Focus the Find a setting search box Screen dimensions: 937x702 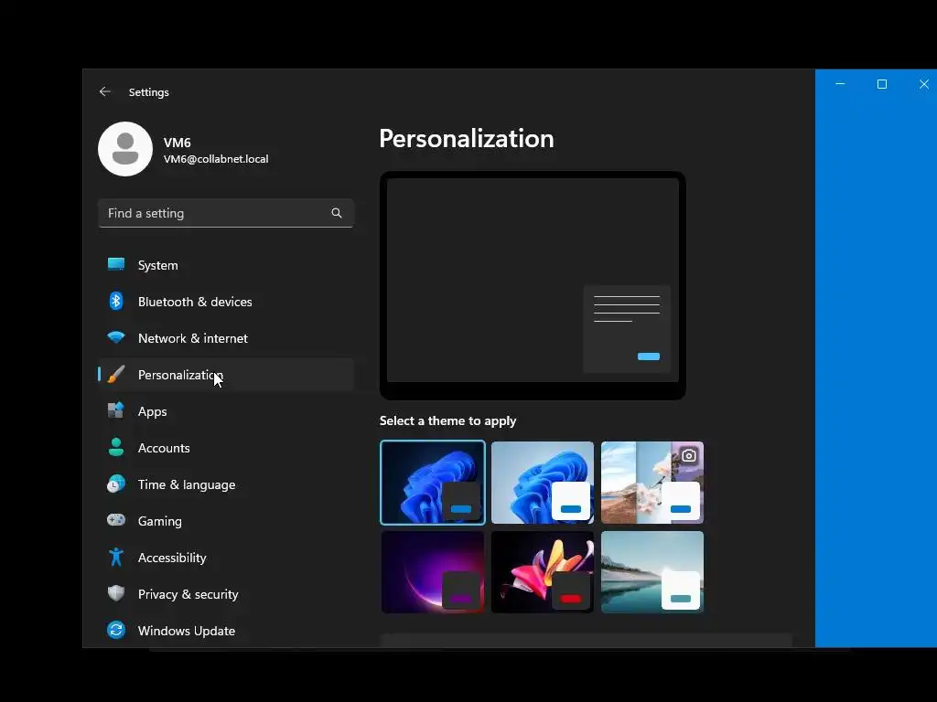(x=226, y=213)
